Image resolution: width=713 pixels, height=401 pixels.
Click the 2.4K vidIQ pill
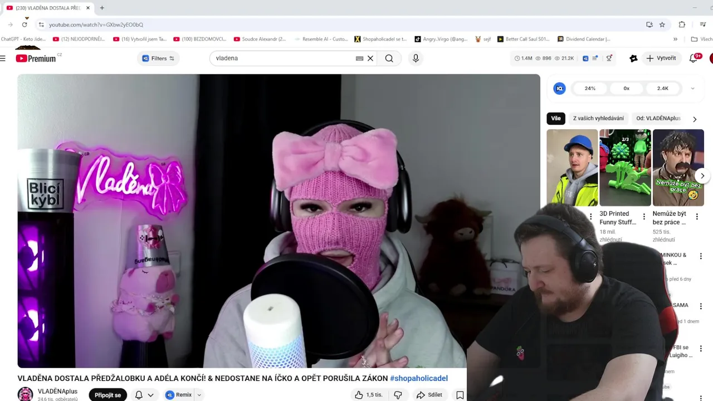(662, 88)
